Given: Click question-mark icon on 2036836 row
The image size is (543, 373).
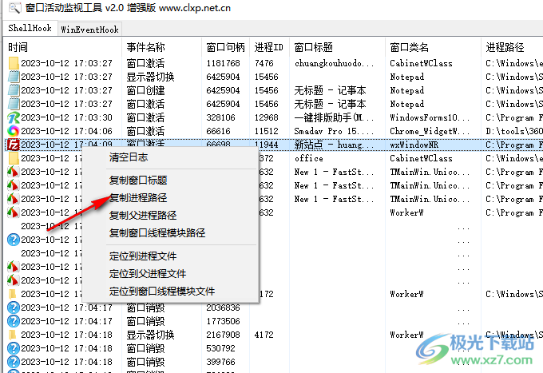Looking at the screenshot, I should coord(13,308).
